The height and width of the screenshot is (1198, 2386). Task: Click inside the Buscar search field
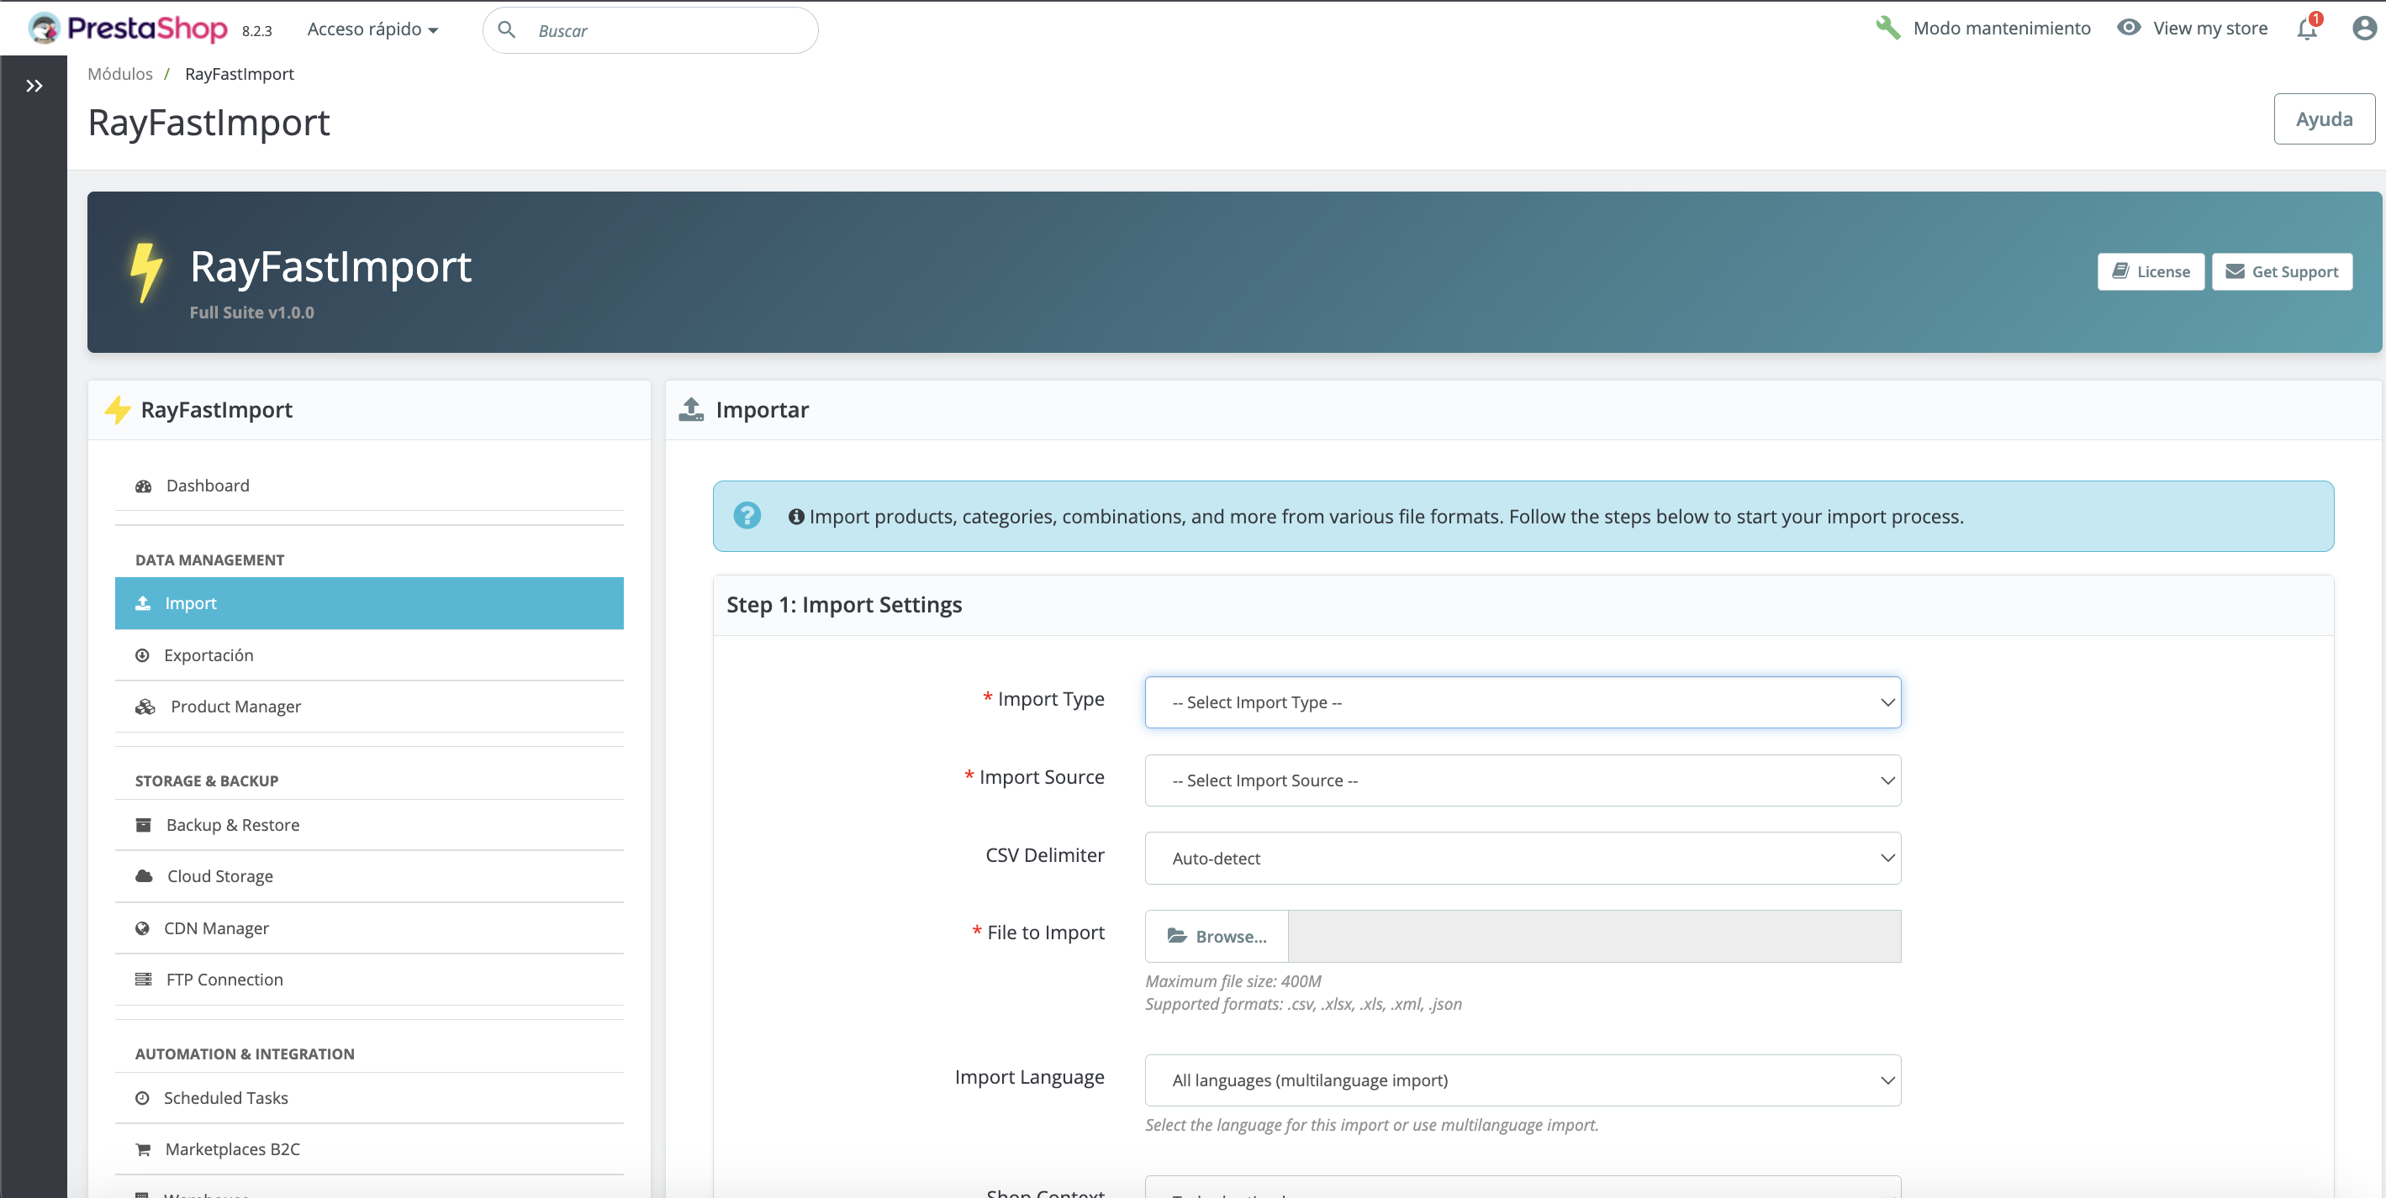648,29
